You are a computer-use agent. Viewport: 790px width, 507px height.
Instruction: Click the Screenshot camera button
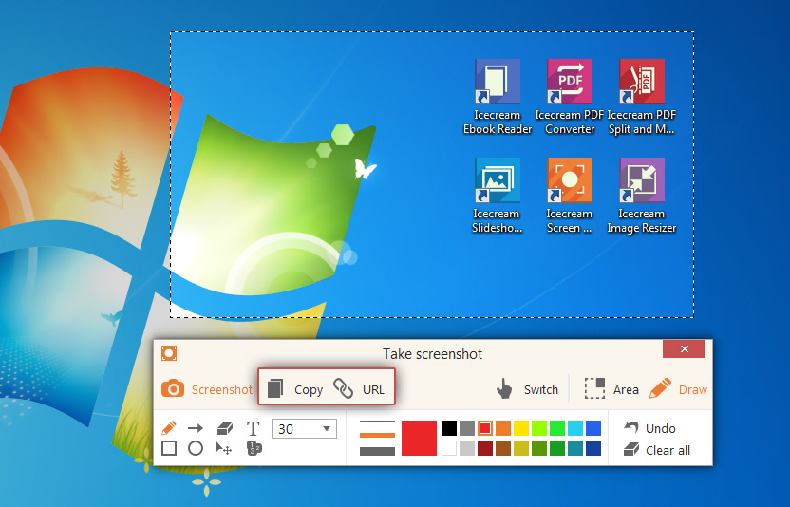207,389
